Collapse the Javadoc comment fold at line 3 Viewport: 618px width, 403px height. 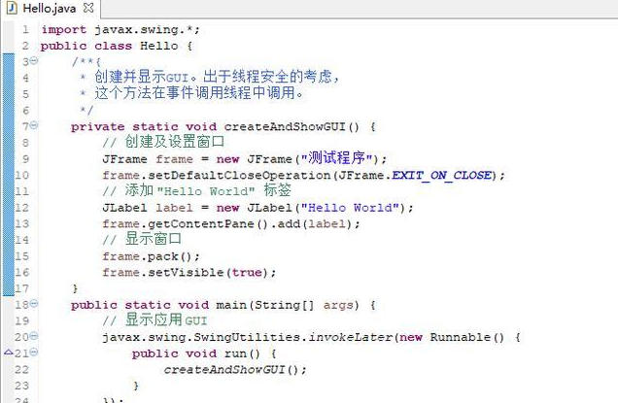coord(34,61)
